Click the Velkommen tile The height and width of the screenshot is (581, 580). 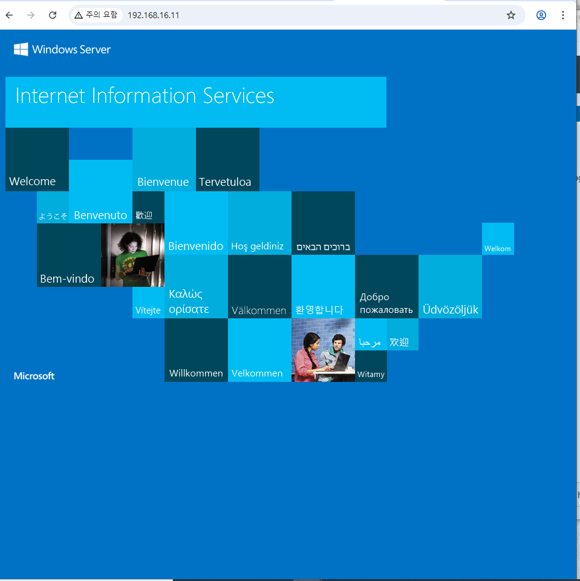click(x=259, y=350)
